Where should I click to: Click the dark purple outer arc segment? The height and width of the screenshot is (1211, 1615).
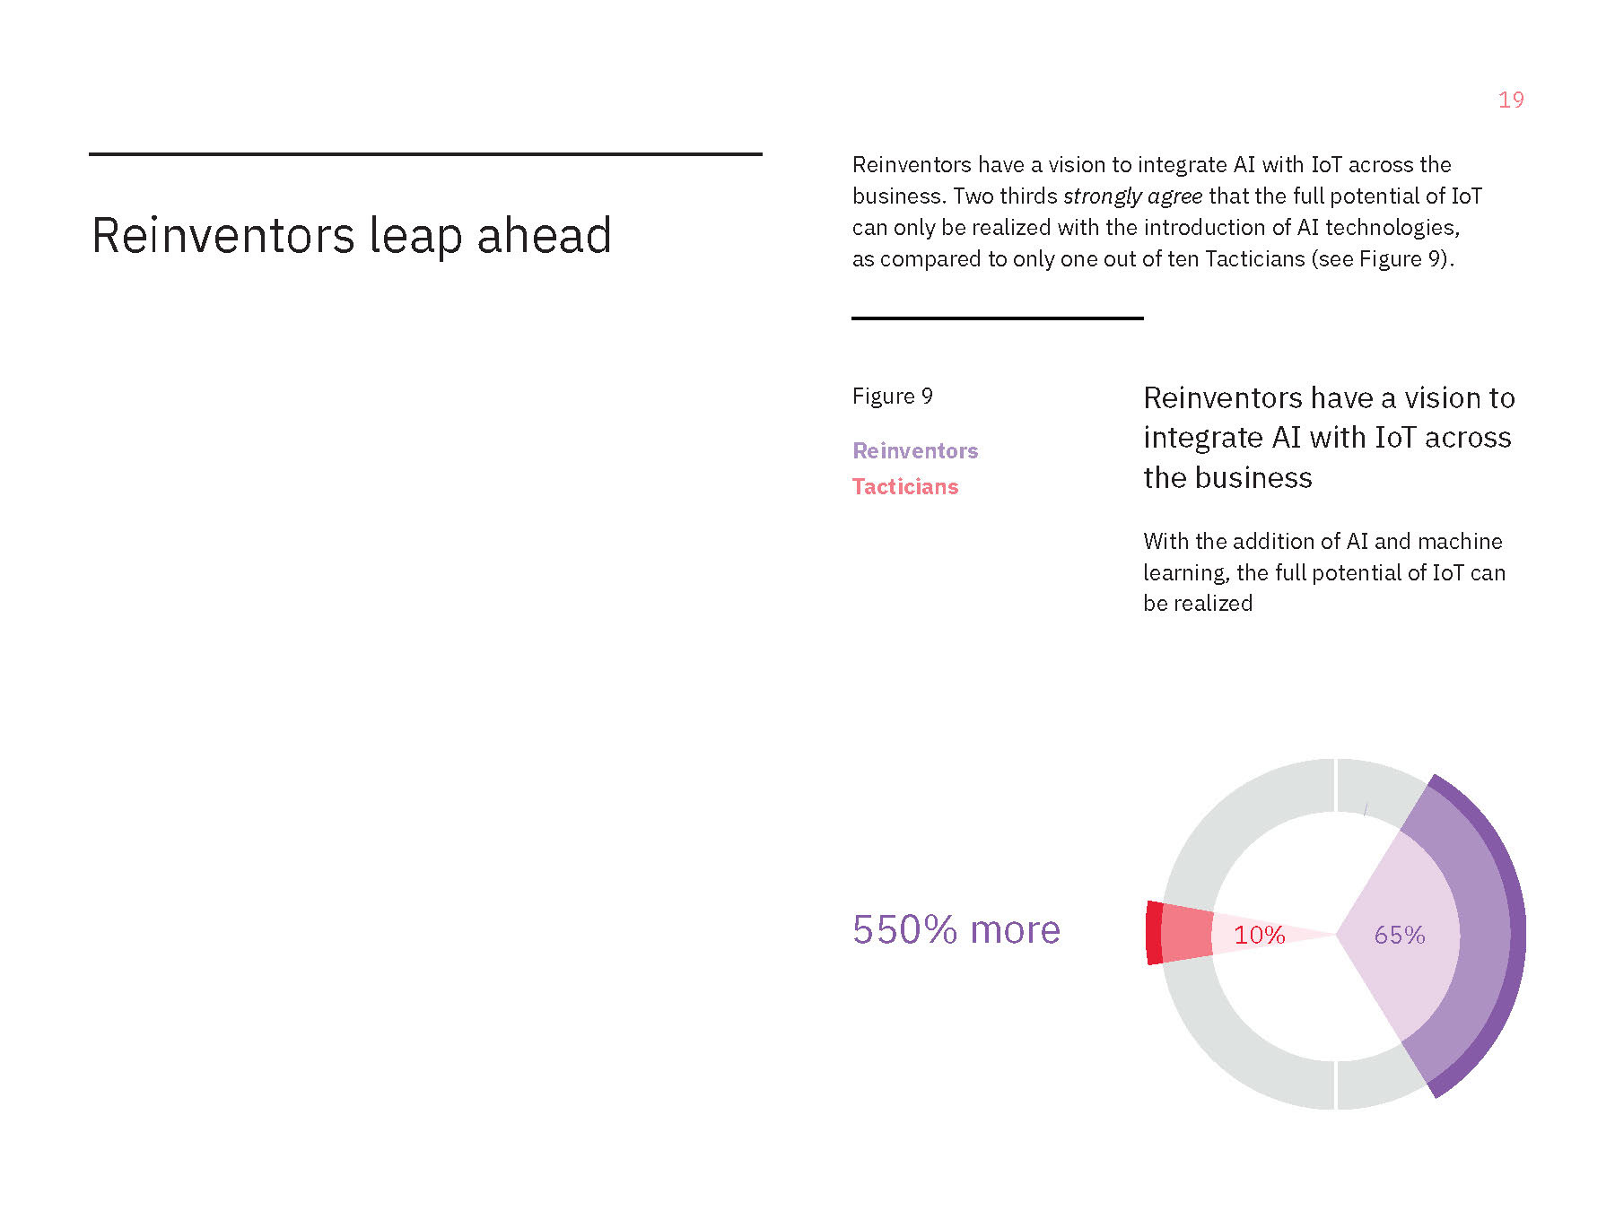point(1517,935)
